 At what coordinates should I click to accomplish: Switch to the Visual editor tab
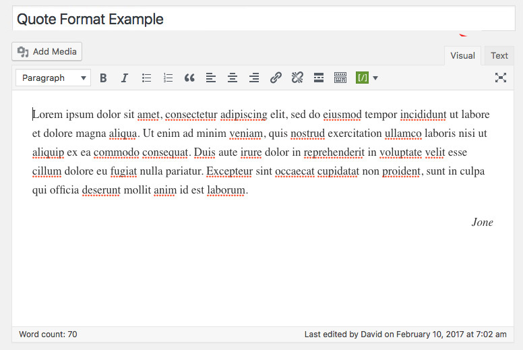click(462, 56)
